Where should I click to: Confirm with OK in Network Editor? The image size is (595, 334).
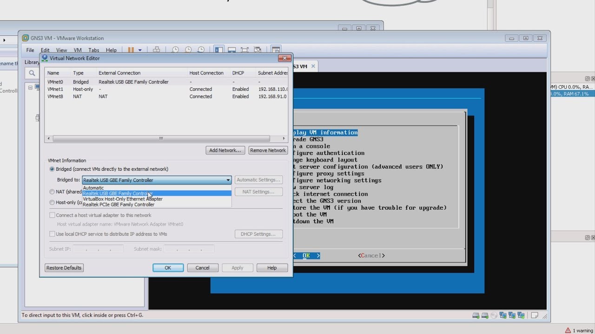(168, 268)
